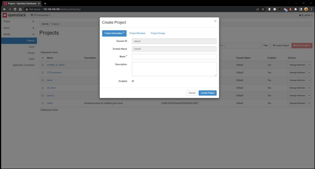Expand the admin row actions dropdown arrow
Image resolution: width=315 pixels, height=169 pixels.
(309, 103)
